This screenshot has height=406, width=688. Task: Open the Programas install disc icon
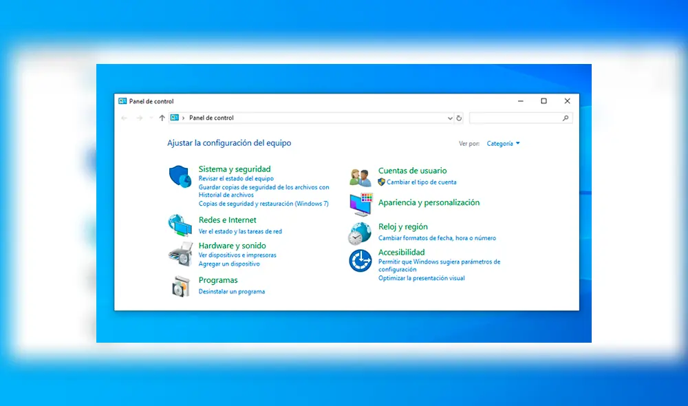coord(180,286)
